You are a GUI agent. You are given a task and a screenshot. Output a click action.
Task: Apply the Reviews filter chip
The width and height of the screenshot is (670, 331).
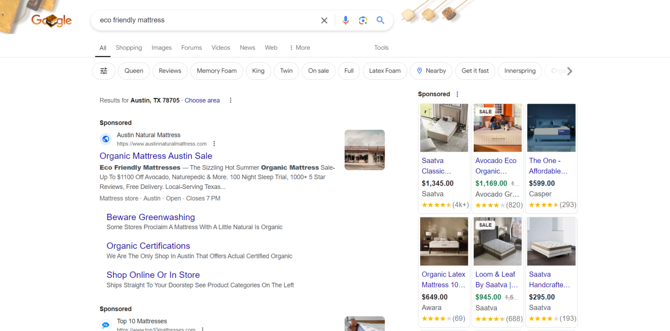click(x=170, y=71)
